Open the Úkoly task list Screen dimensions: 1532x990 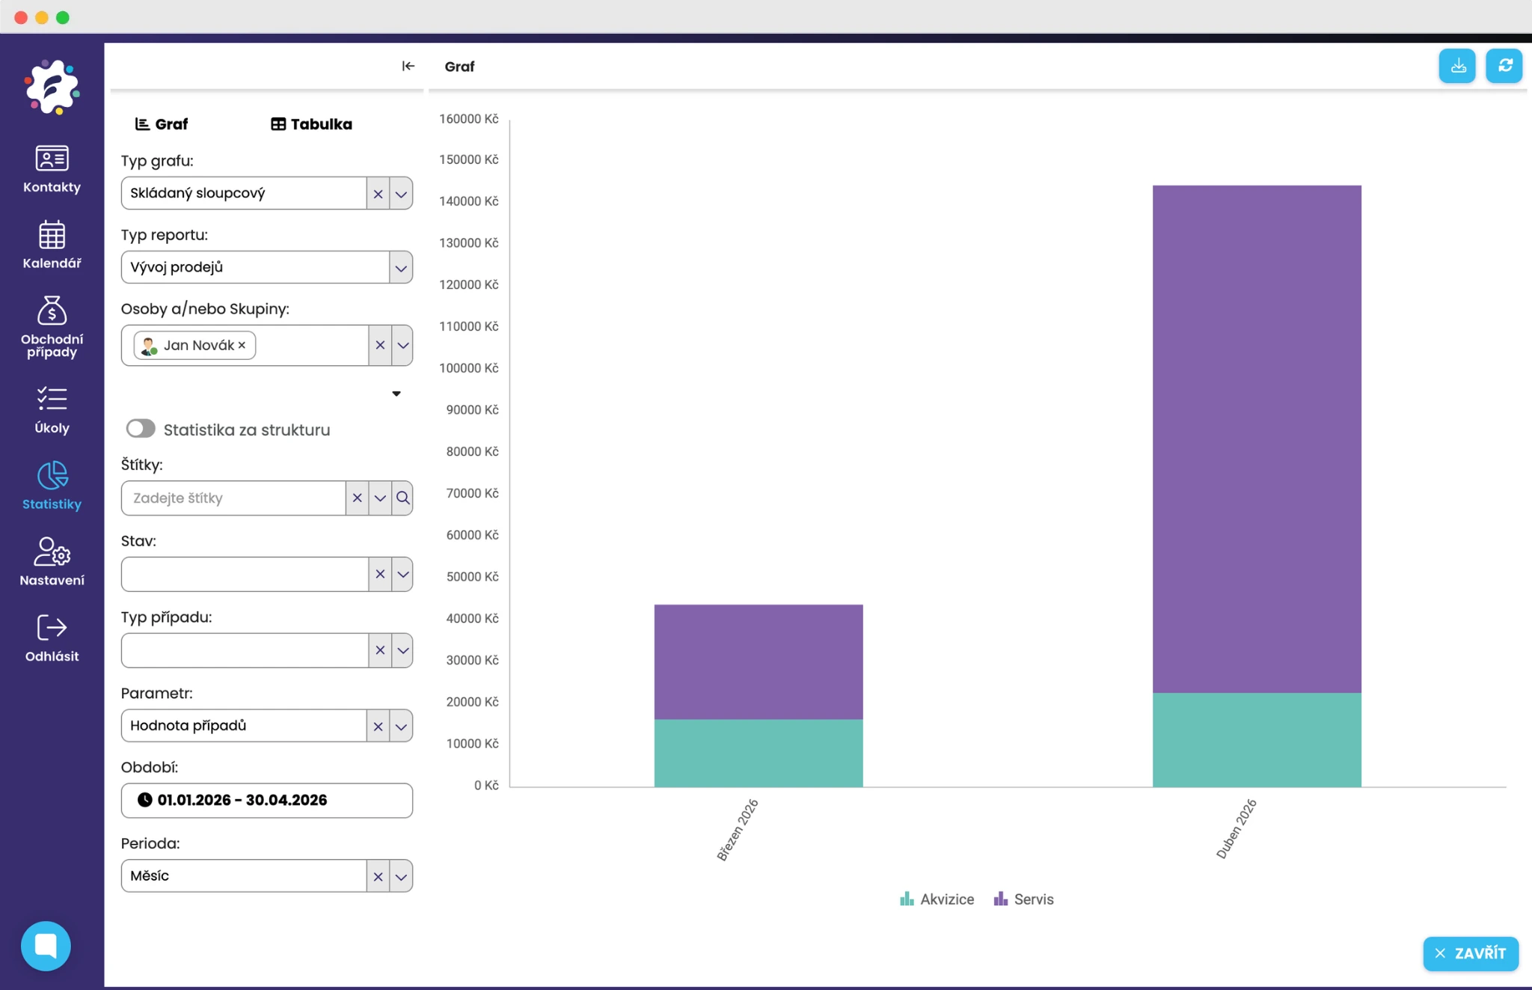(x=52, y=409)
